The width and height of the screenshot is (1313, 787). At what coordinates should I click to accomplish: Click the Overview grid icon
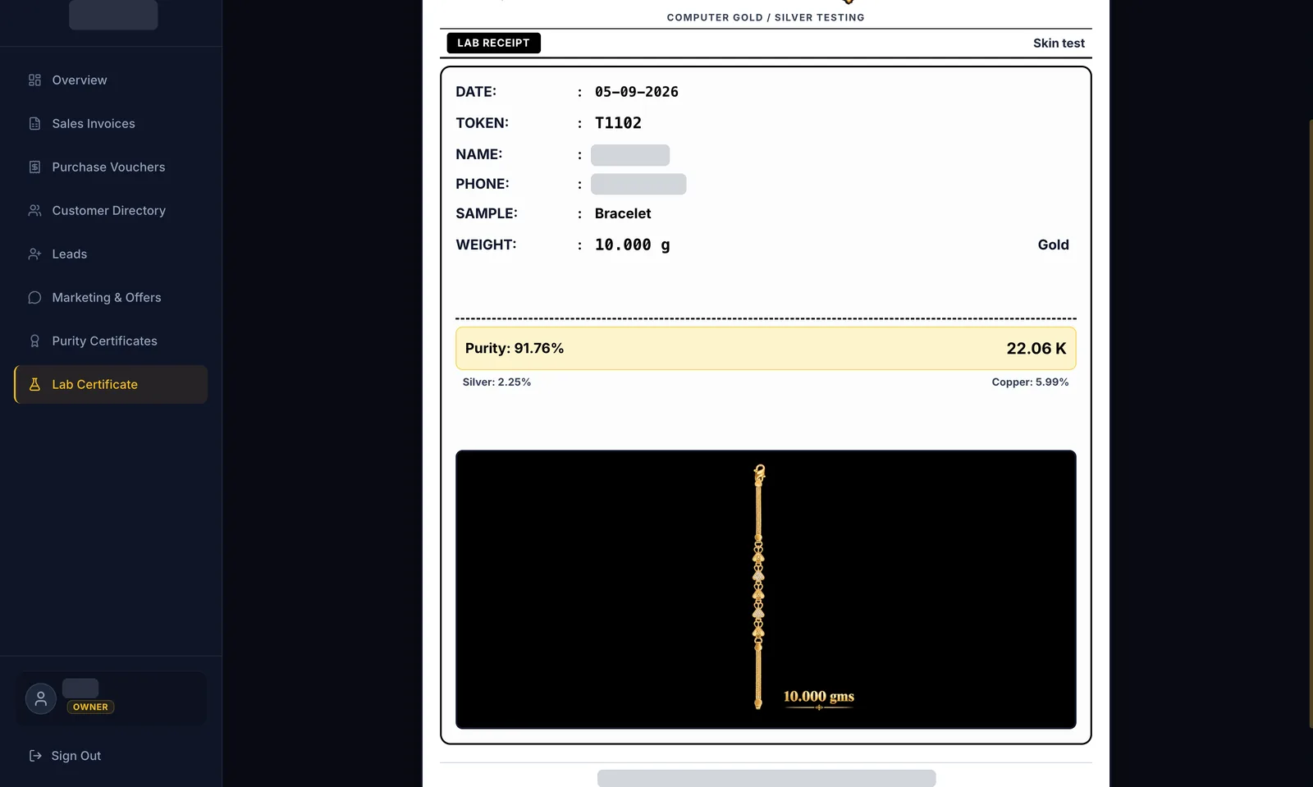(34, 80)
